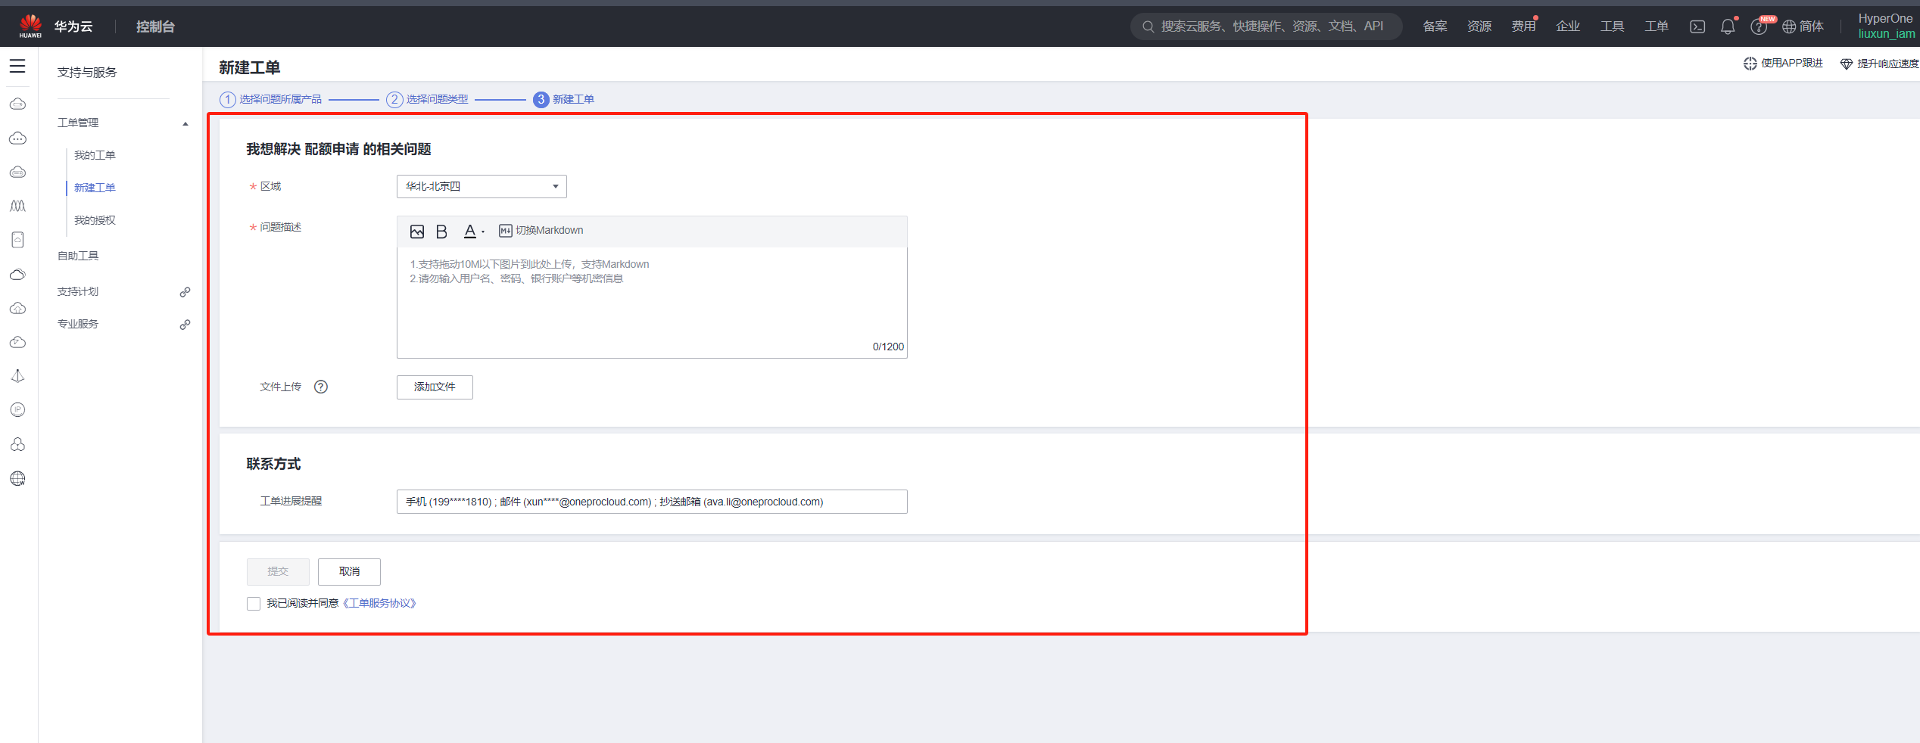This screenshot has width=1920, height=743.
Task: Open the HyperOne liuxun_iam account menu
Action: (1886, 26)
